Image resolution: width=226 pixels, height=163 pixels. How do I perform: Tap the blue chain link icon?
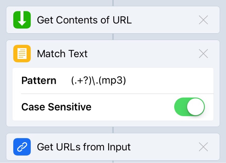click(22, 147)
